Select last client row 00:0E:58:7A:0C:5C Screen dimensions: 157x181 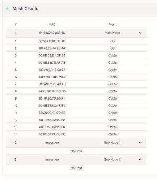(76, 134)
